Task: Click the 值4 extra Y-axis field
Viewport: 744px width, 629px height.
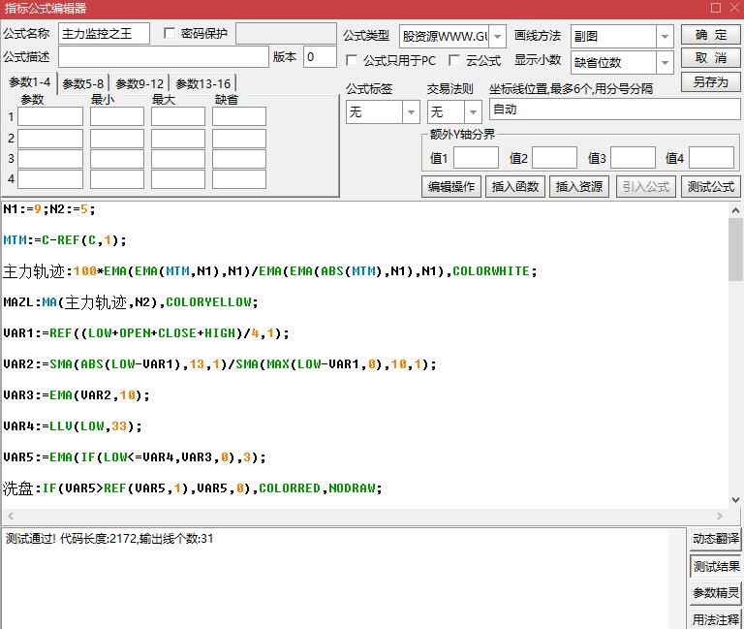Action: click(711, 158)
